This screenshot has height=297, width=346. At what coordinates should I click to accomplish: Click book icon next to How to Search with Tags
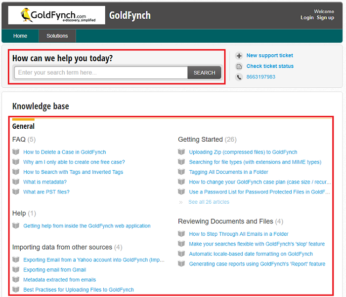click(x=16, y=171)
